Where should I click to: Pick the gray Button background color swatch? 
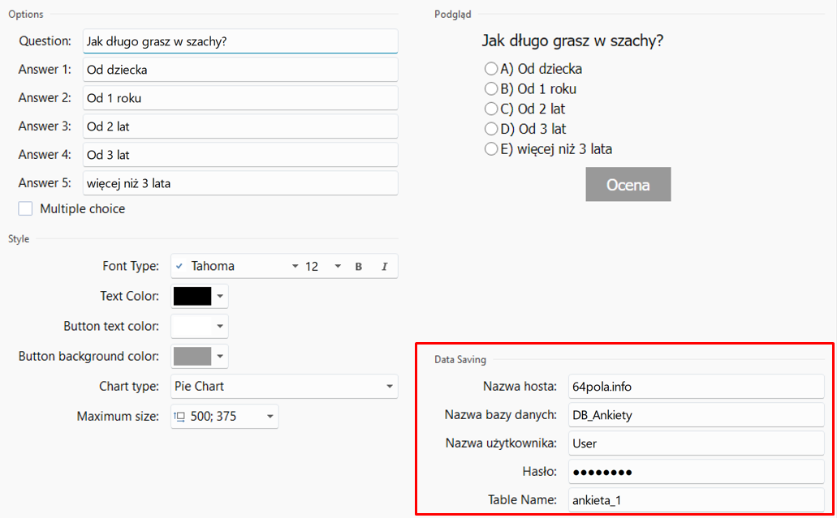pyautogui.click(x=192, y=356)
